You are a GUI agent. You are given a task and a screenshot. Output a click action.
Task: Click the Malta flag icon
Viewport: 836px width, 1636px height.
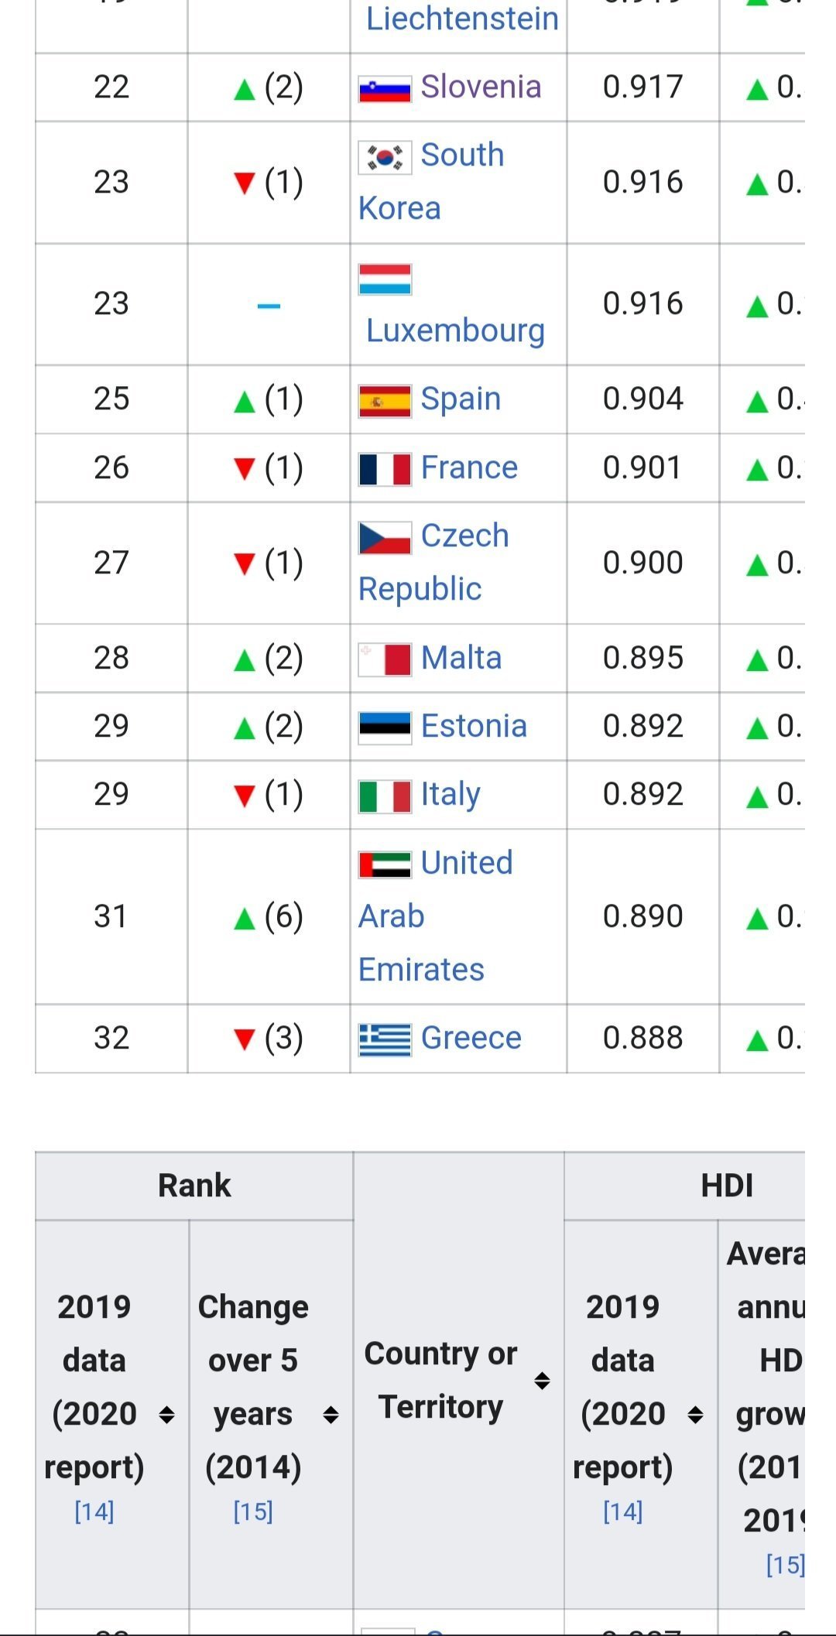pyautogui.click(x=385, y=660)
